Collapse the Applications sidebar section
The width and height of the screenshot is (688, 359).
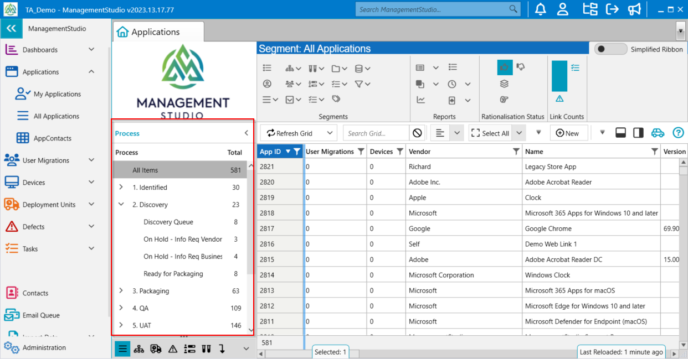click(91, 71)
